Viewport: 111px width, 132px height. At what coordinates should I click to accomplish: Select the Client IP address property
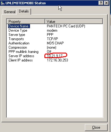click(21, 60)
